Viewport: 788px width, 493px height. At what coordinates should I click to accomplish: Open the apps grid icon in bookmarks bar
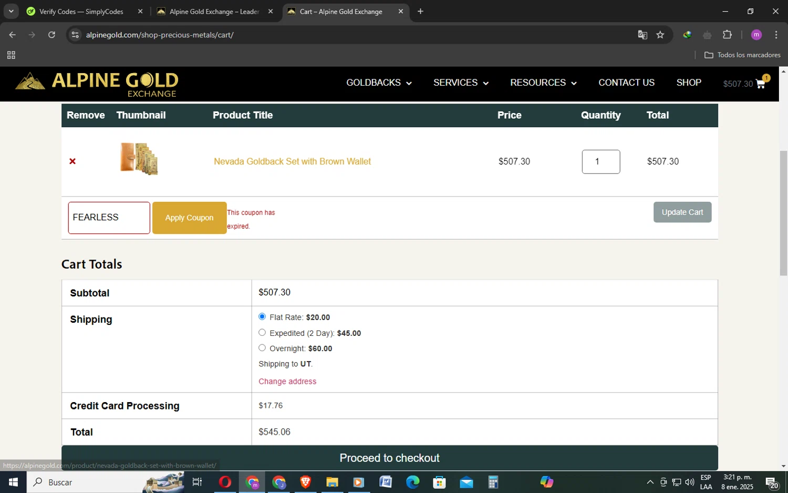(11, 55)
